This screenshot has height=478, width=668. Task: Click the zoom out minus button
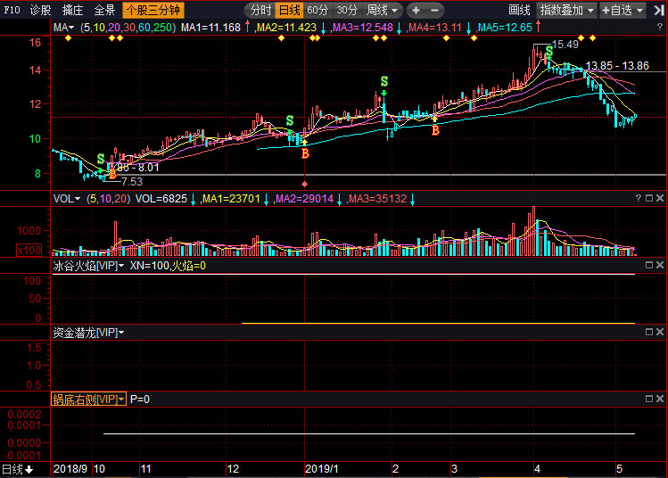(434, 10)
